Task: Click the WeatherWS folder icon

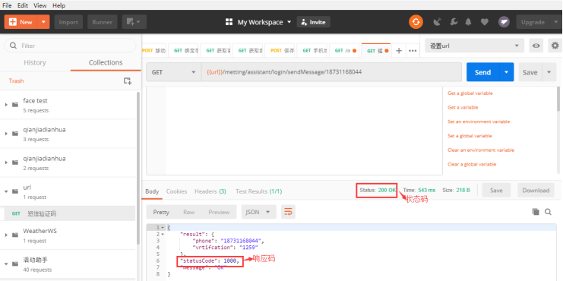Action: point(15,235)
